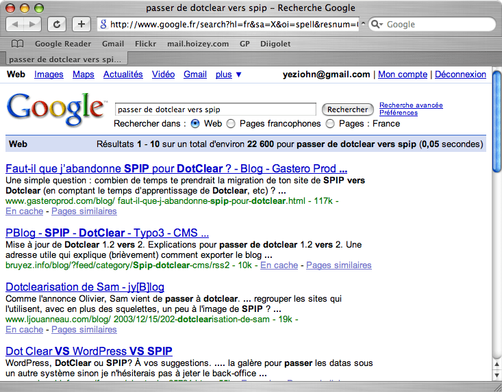
Task: Click the bold Web label in the results bar
Action: point(18,144)
